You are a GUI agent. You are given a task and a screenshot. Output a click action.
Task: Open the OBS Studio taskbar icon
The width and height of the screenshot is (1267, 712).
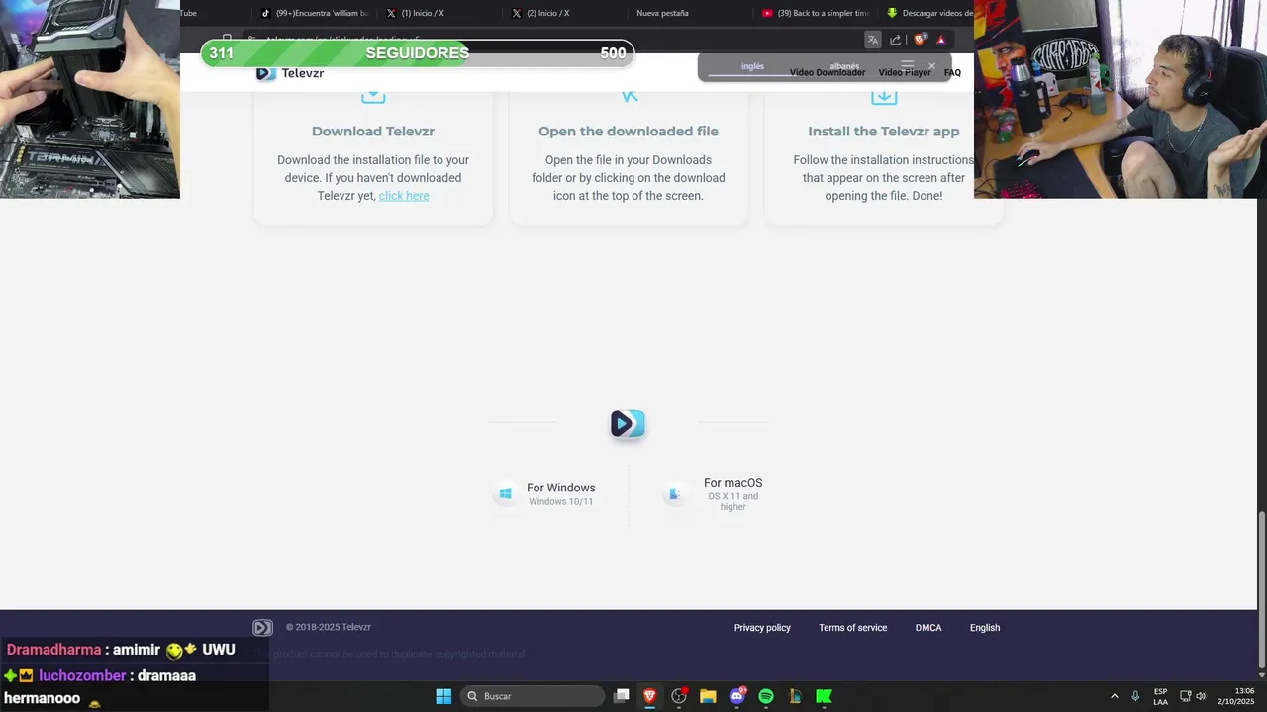tap(679, 696)
